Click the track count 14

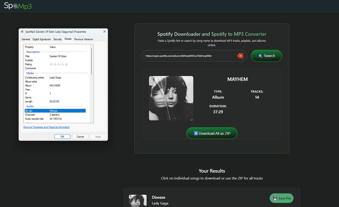coord(257,97)
